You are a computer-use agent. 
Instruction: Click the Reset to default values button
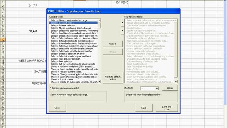(x=113, y=78)
